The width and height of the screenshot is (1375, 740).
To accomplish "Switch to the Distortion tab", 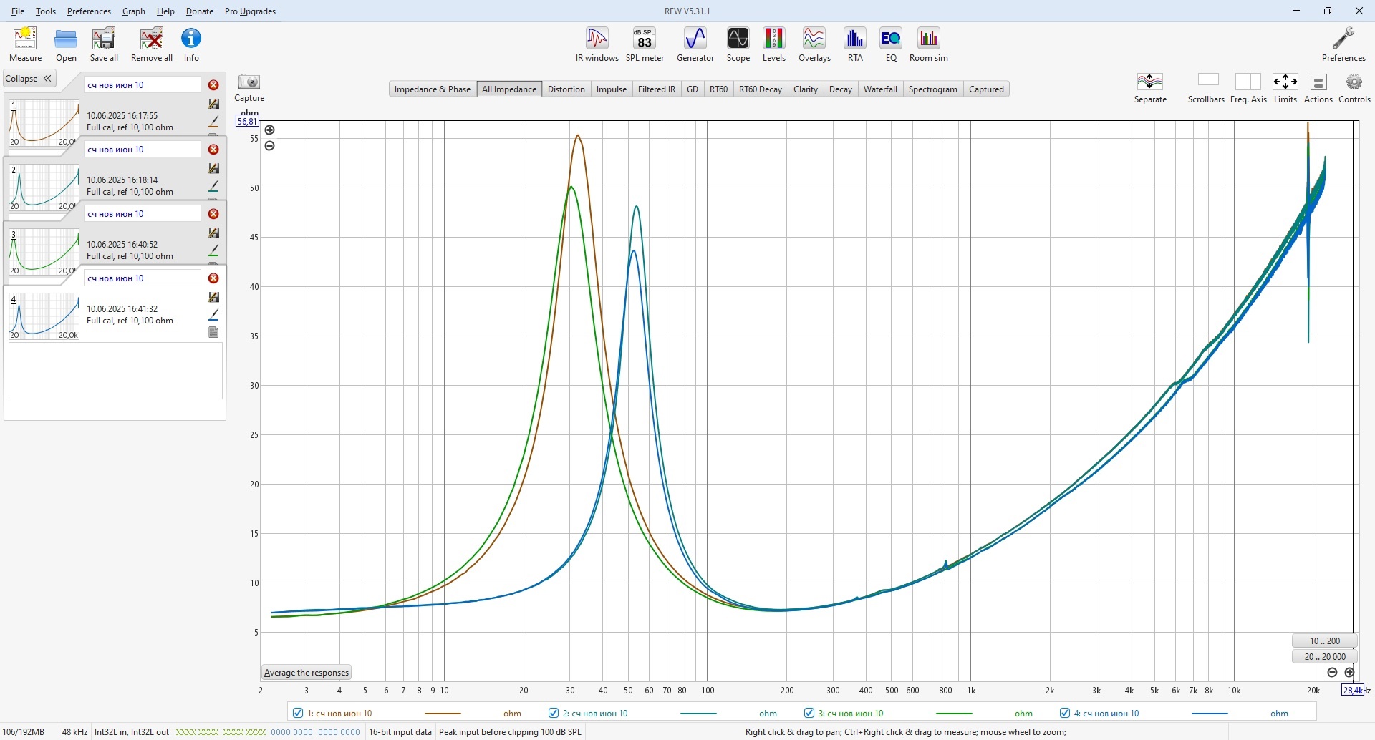I will tap(566, 89).
